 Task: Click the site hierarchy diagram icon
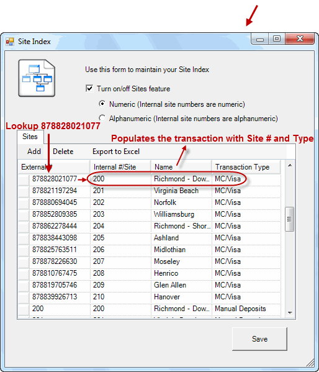[37, 78]
